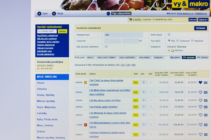The height and width of the screenshot is (140, 211).
Task: Click the Vyhledat button
Action: coord(200,28)
